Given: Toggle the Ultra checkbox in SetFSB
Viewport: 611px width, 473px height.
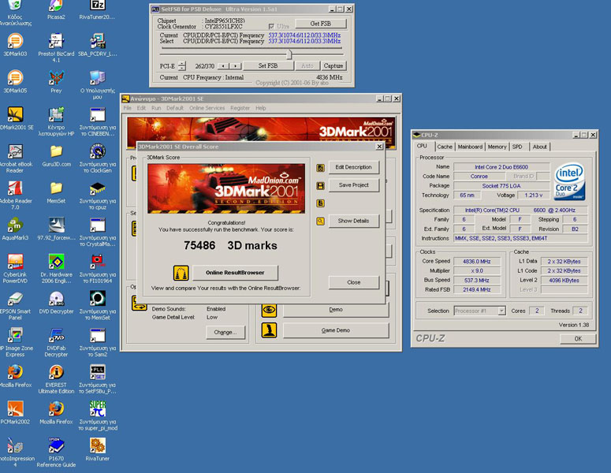Looking at the screenshot, I should coord(271,26).
